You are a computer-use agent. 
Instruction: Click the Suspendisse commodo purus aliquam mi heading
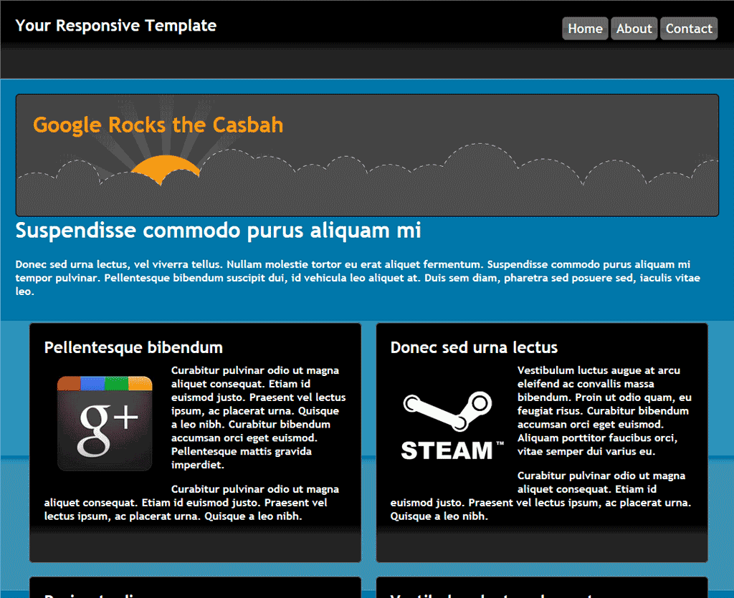click(218, 231)
